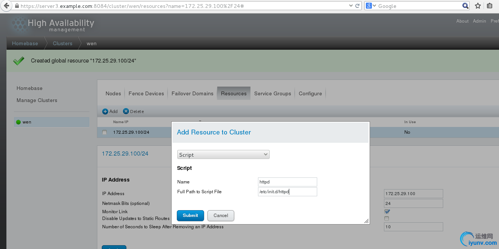Viewport: 499px width, 249px height.
Task: Open the URL history dropdown arrow
Action: coord(351,6)
